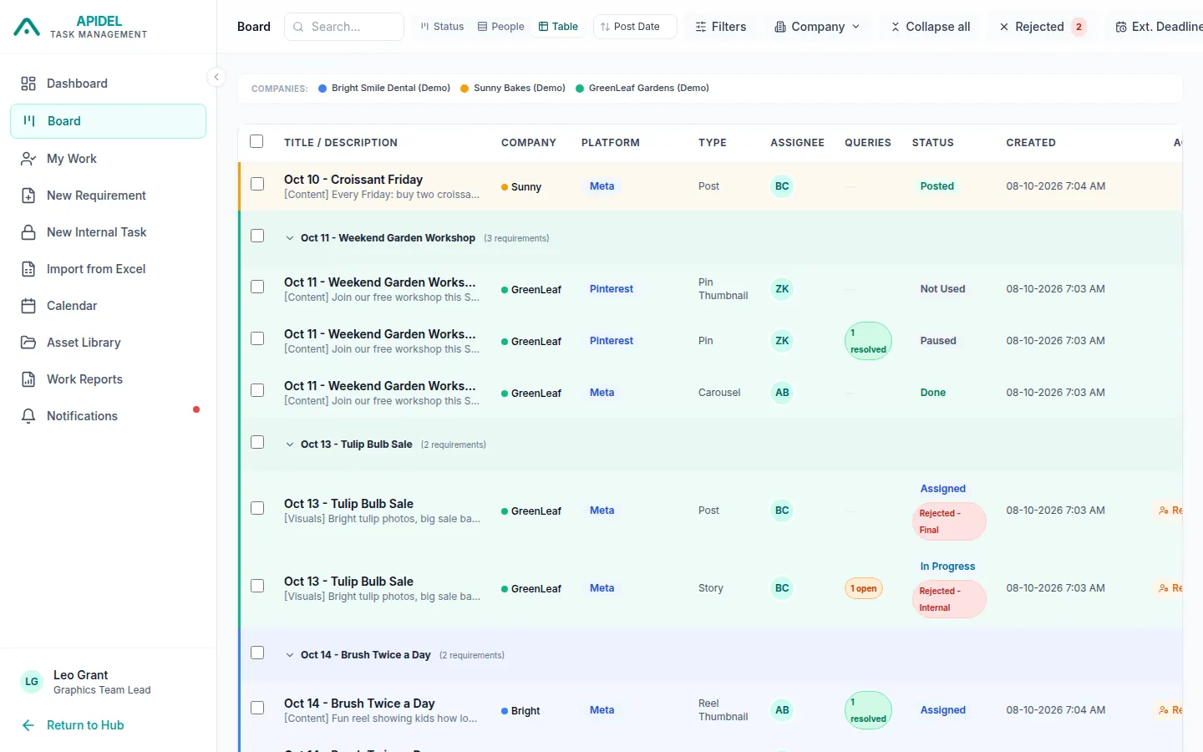Switch to the People view tab

tap(501, 27)
